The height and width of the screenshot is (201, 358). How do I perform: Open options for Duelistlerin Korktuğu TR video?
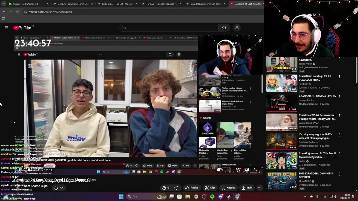340,76
